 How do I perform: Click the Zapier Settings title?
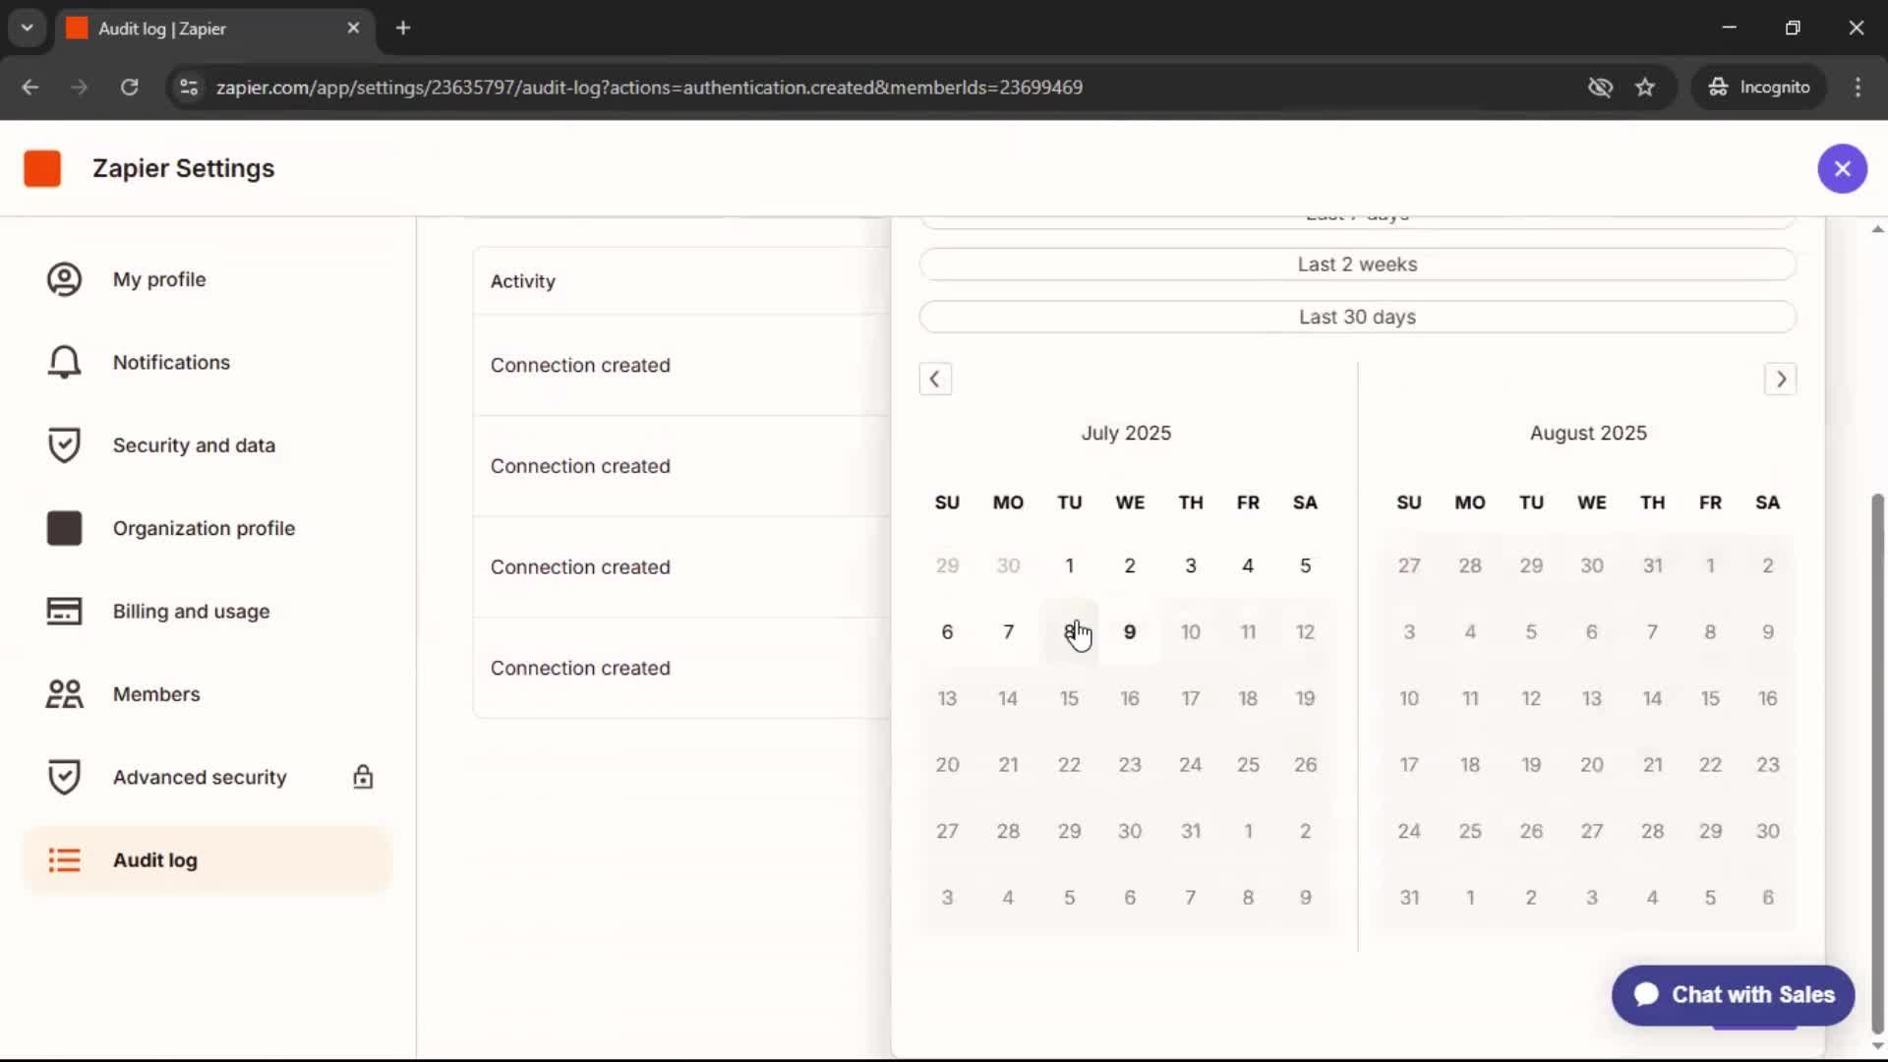point(183,168)
